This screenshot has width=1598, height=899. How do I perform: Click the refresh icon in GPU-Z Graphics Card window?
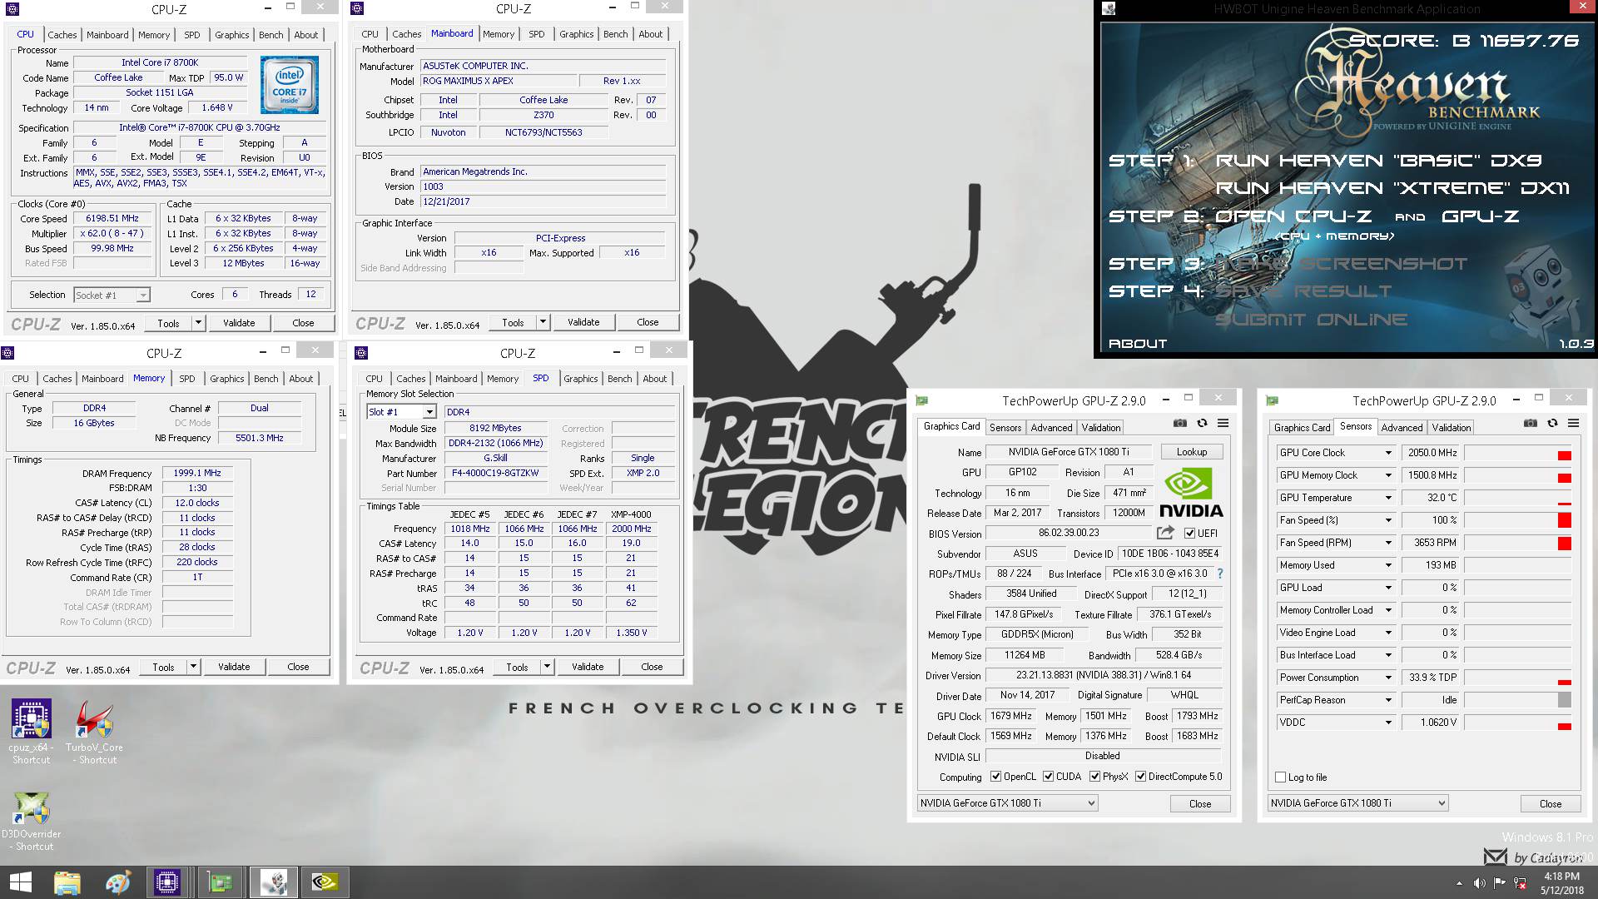1202,423
